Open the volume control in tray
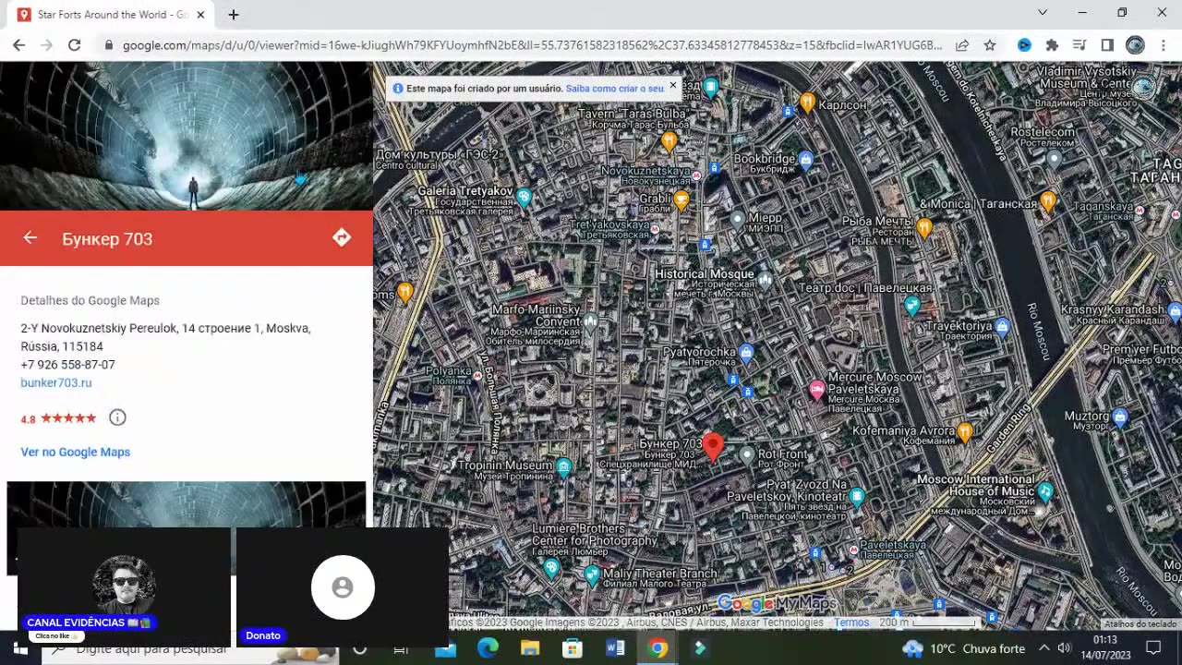Image resolution: width=1182 pixels, height=665 pixels. [1064, 648]
